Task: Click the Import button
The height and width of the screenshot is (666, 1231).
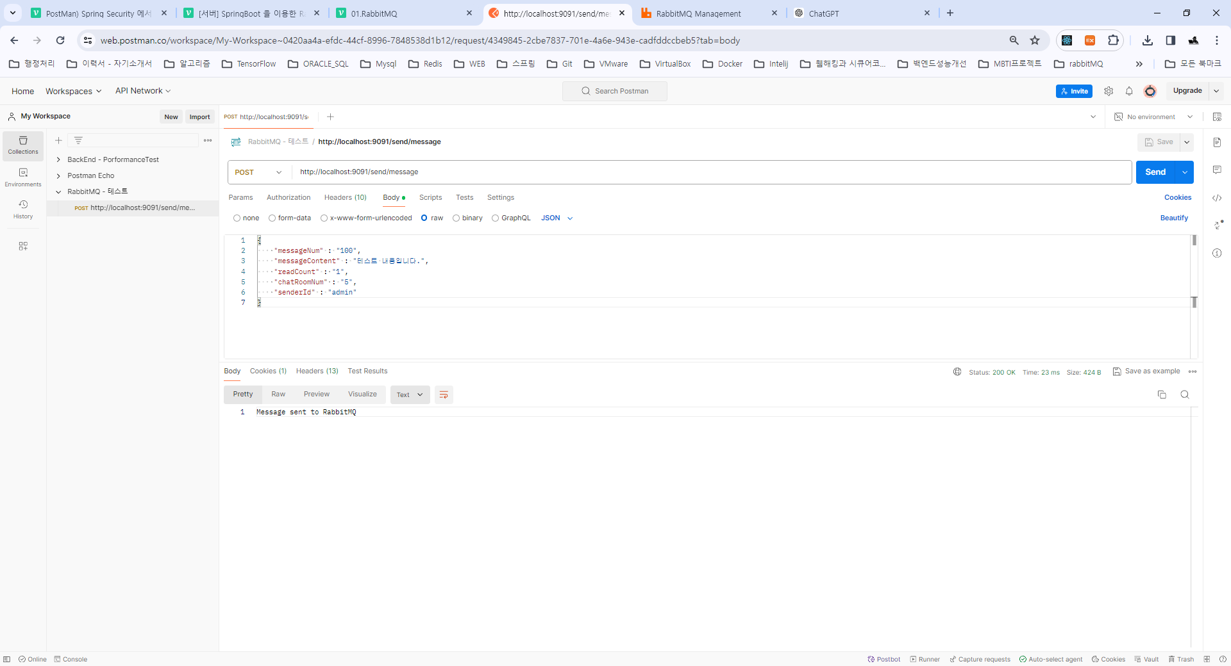Action: coord(199,117)
